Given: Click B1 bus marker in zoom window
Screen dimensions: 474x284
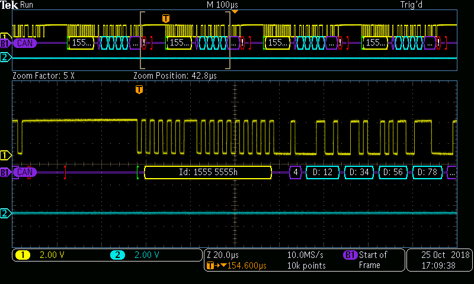Looking at the screenshot, I should pos(5,173).
